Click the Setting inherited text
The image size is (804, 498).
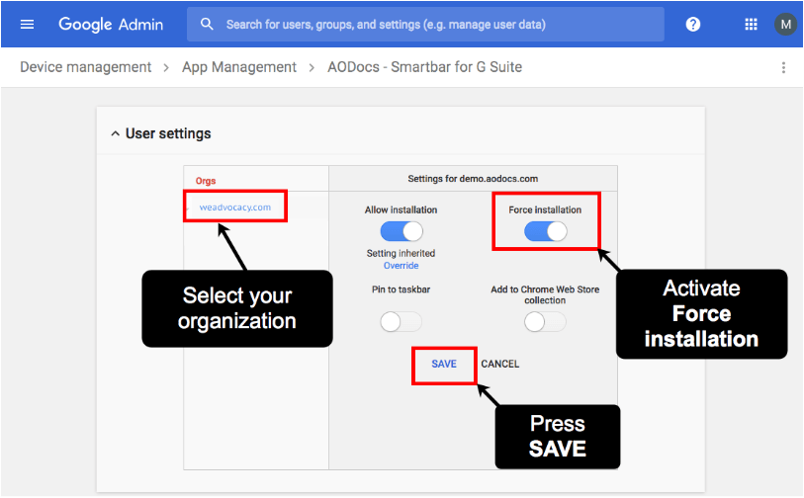tap(401, 253)
